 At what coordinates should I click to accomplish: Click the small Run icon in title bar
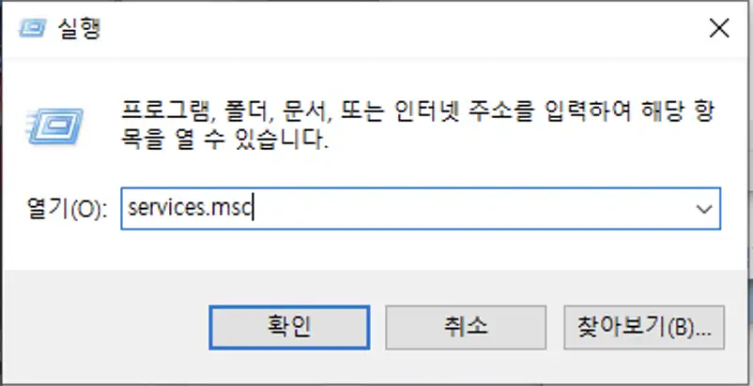point(33,28)
